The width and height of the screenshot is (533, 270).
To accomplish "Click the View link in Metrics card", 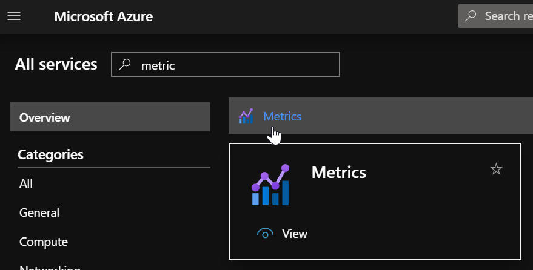I will pyautogui.click(x=295, y=234).
